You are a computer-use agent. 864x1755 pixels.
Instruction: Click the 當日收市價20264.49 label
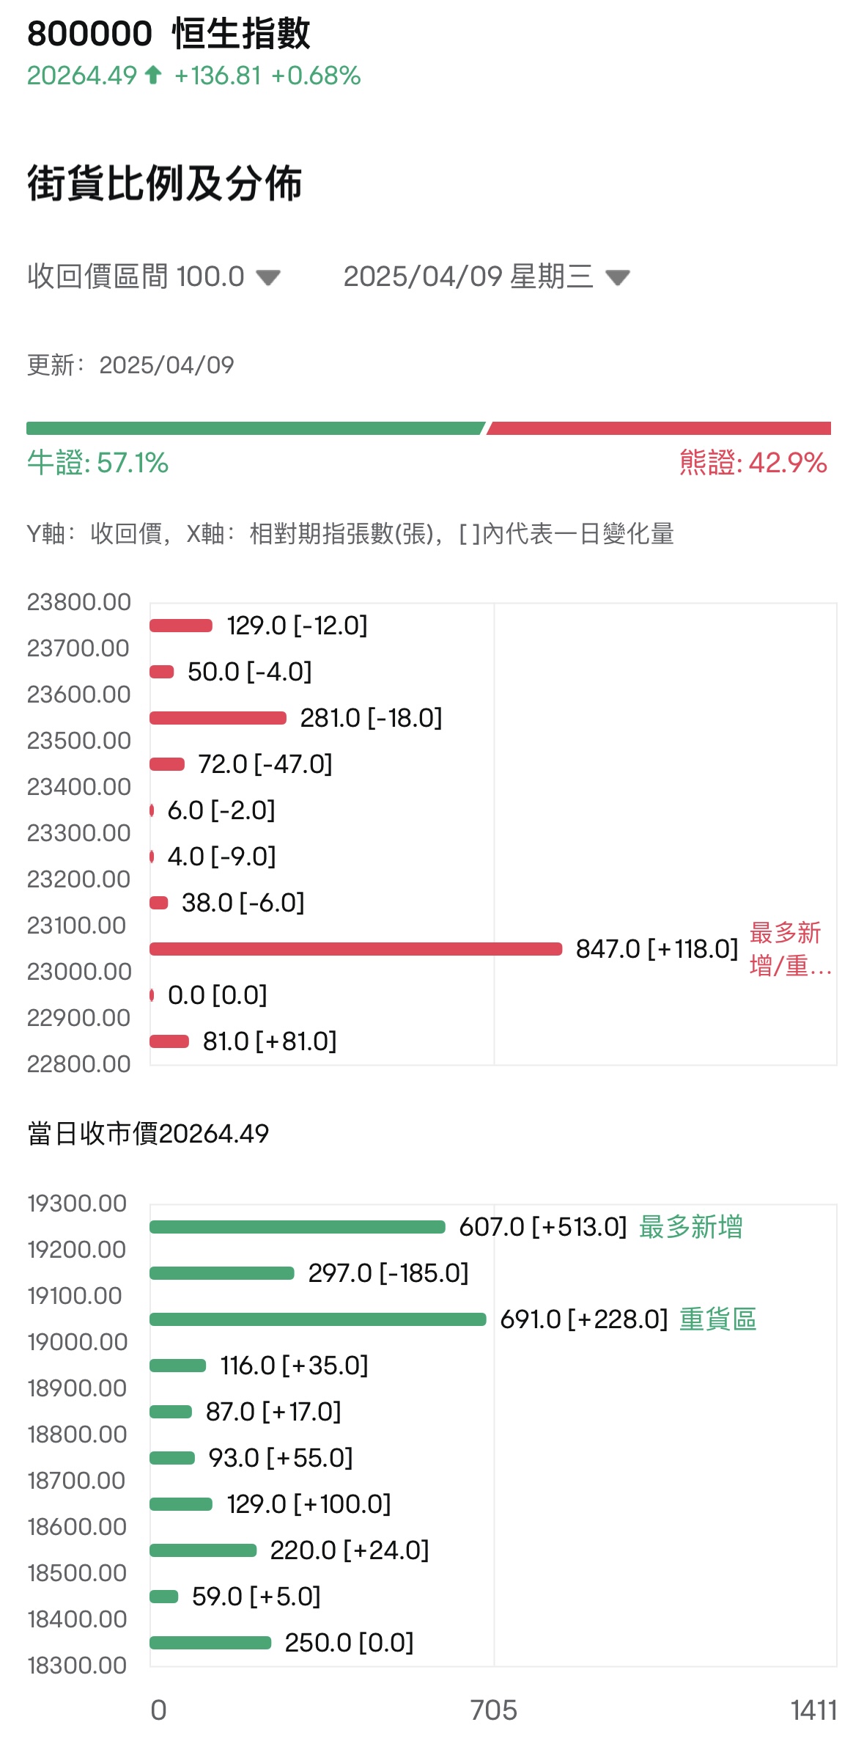[148, 1134]
